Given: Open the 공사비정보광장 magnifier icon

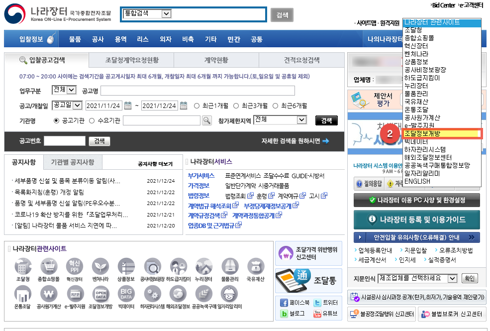Looking at the screenshot, I should [x=153, y=266].
